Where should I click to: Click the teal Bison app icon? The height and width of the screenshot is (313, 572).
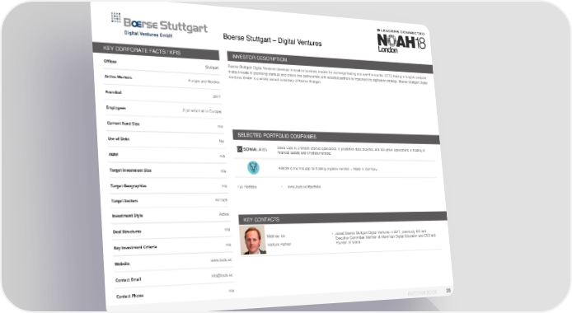point(253,167)
